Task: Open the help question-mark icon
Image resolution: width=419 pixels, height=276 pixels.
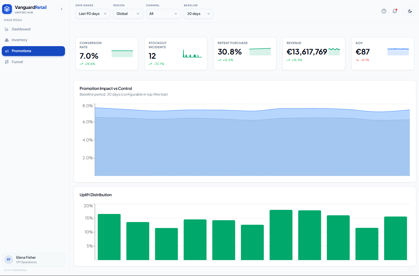Action: (x=384, y=11)
